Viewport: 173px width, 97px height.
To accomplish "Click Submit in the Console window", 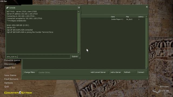I will 75,57.
